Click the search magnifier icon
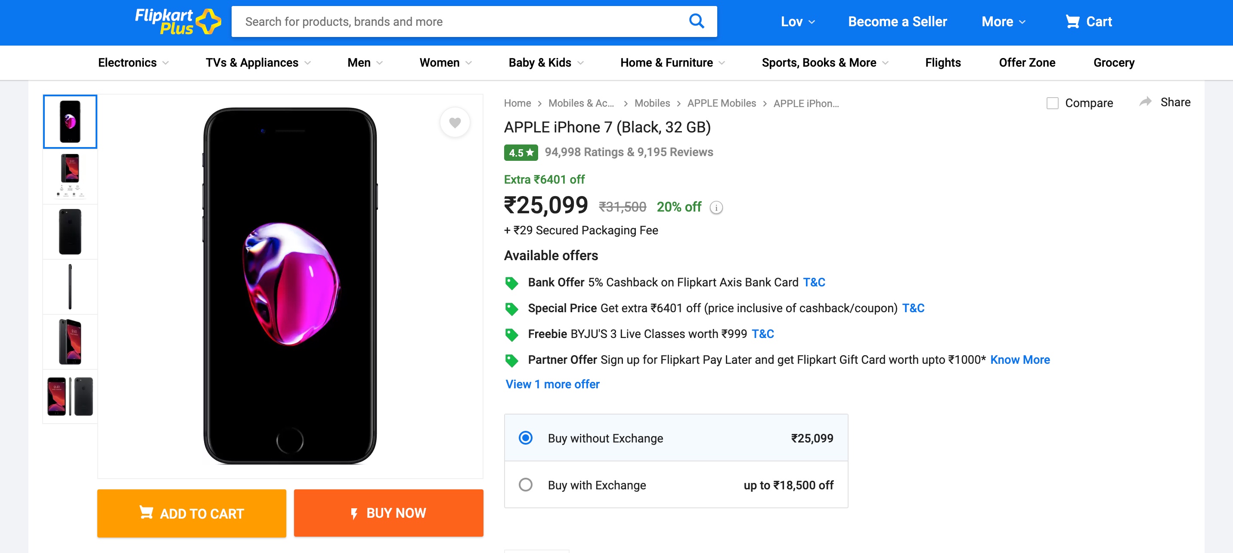Screen dimensions: 1233x553 (x=697, y=21)
